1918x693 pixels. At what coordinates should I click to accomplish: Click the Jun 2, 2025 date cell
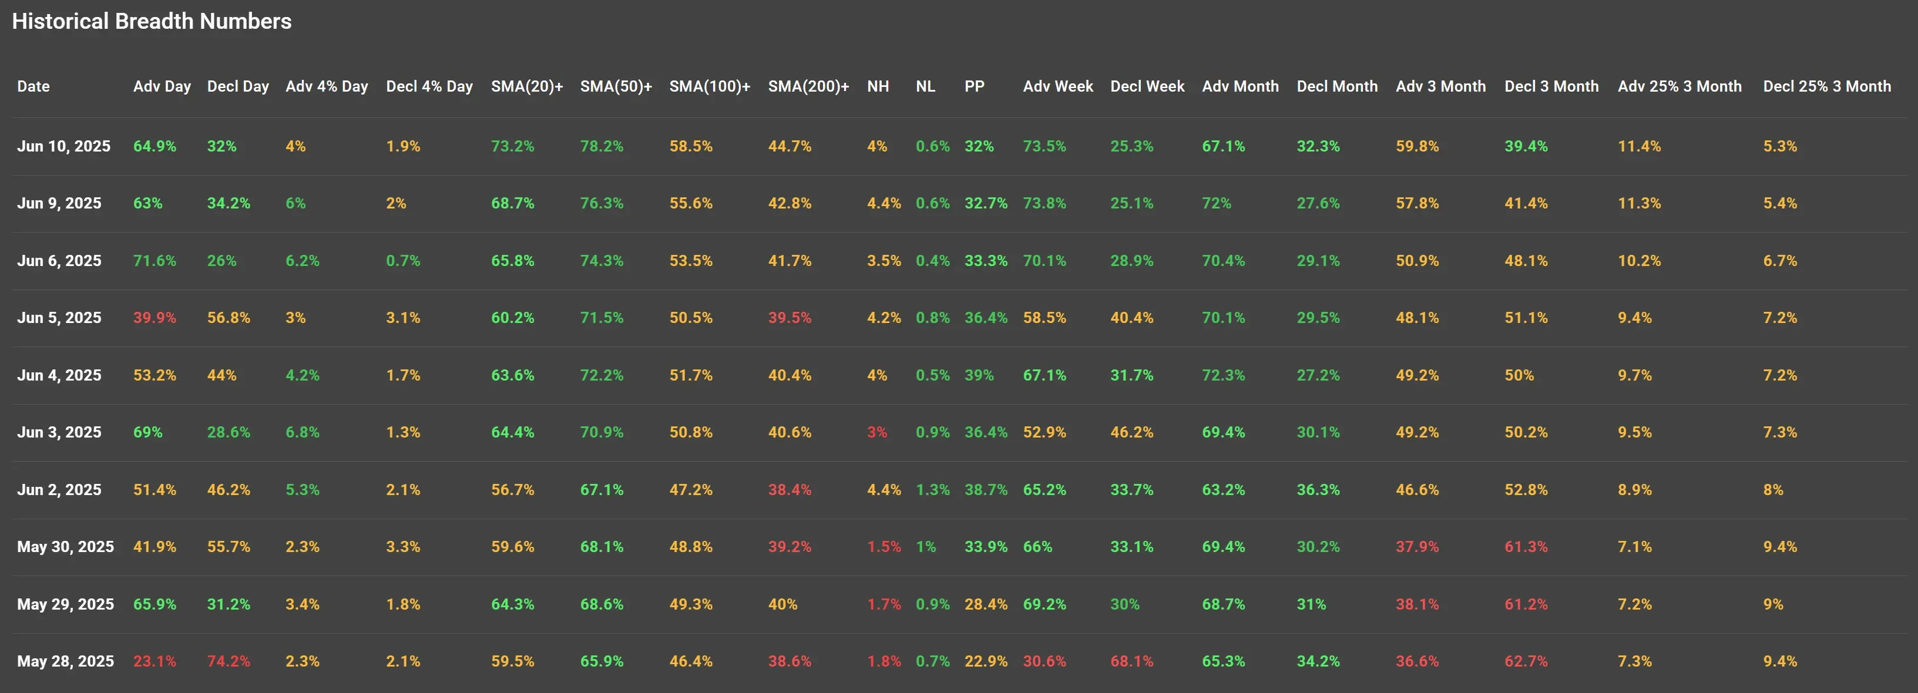[59, 490]
